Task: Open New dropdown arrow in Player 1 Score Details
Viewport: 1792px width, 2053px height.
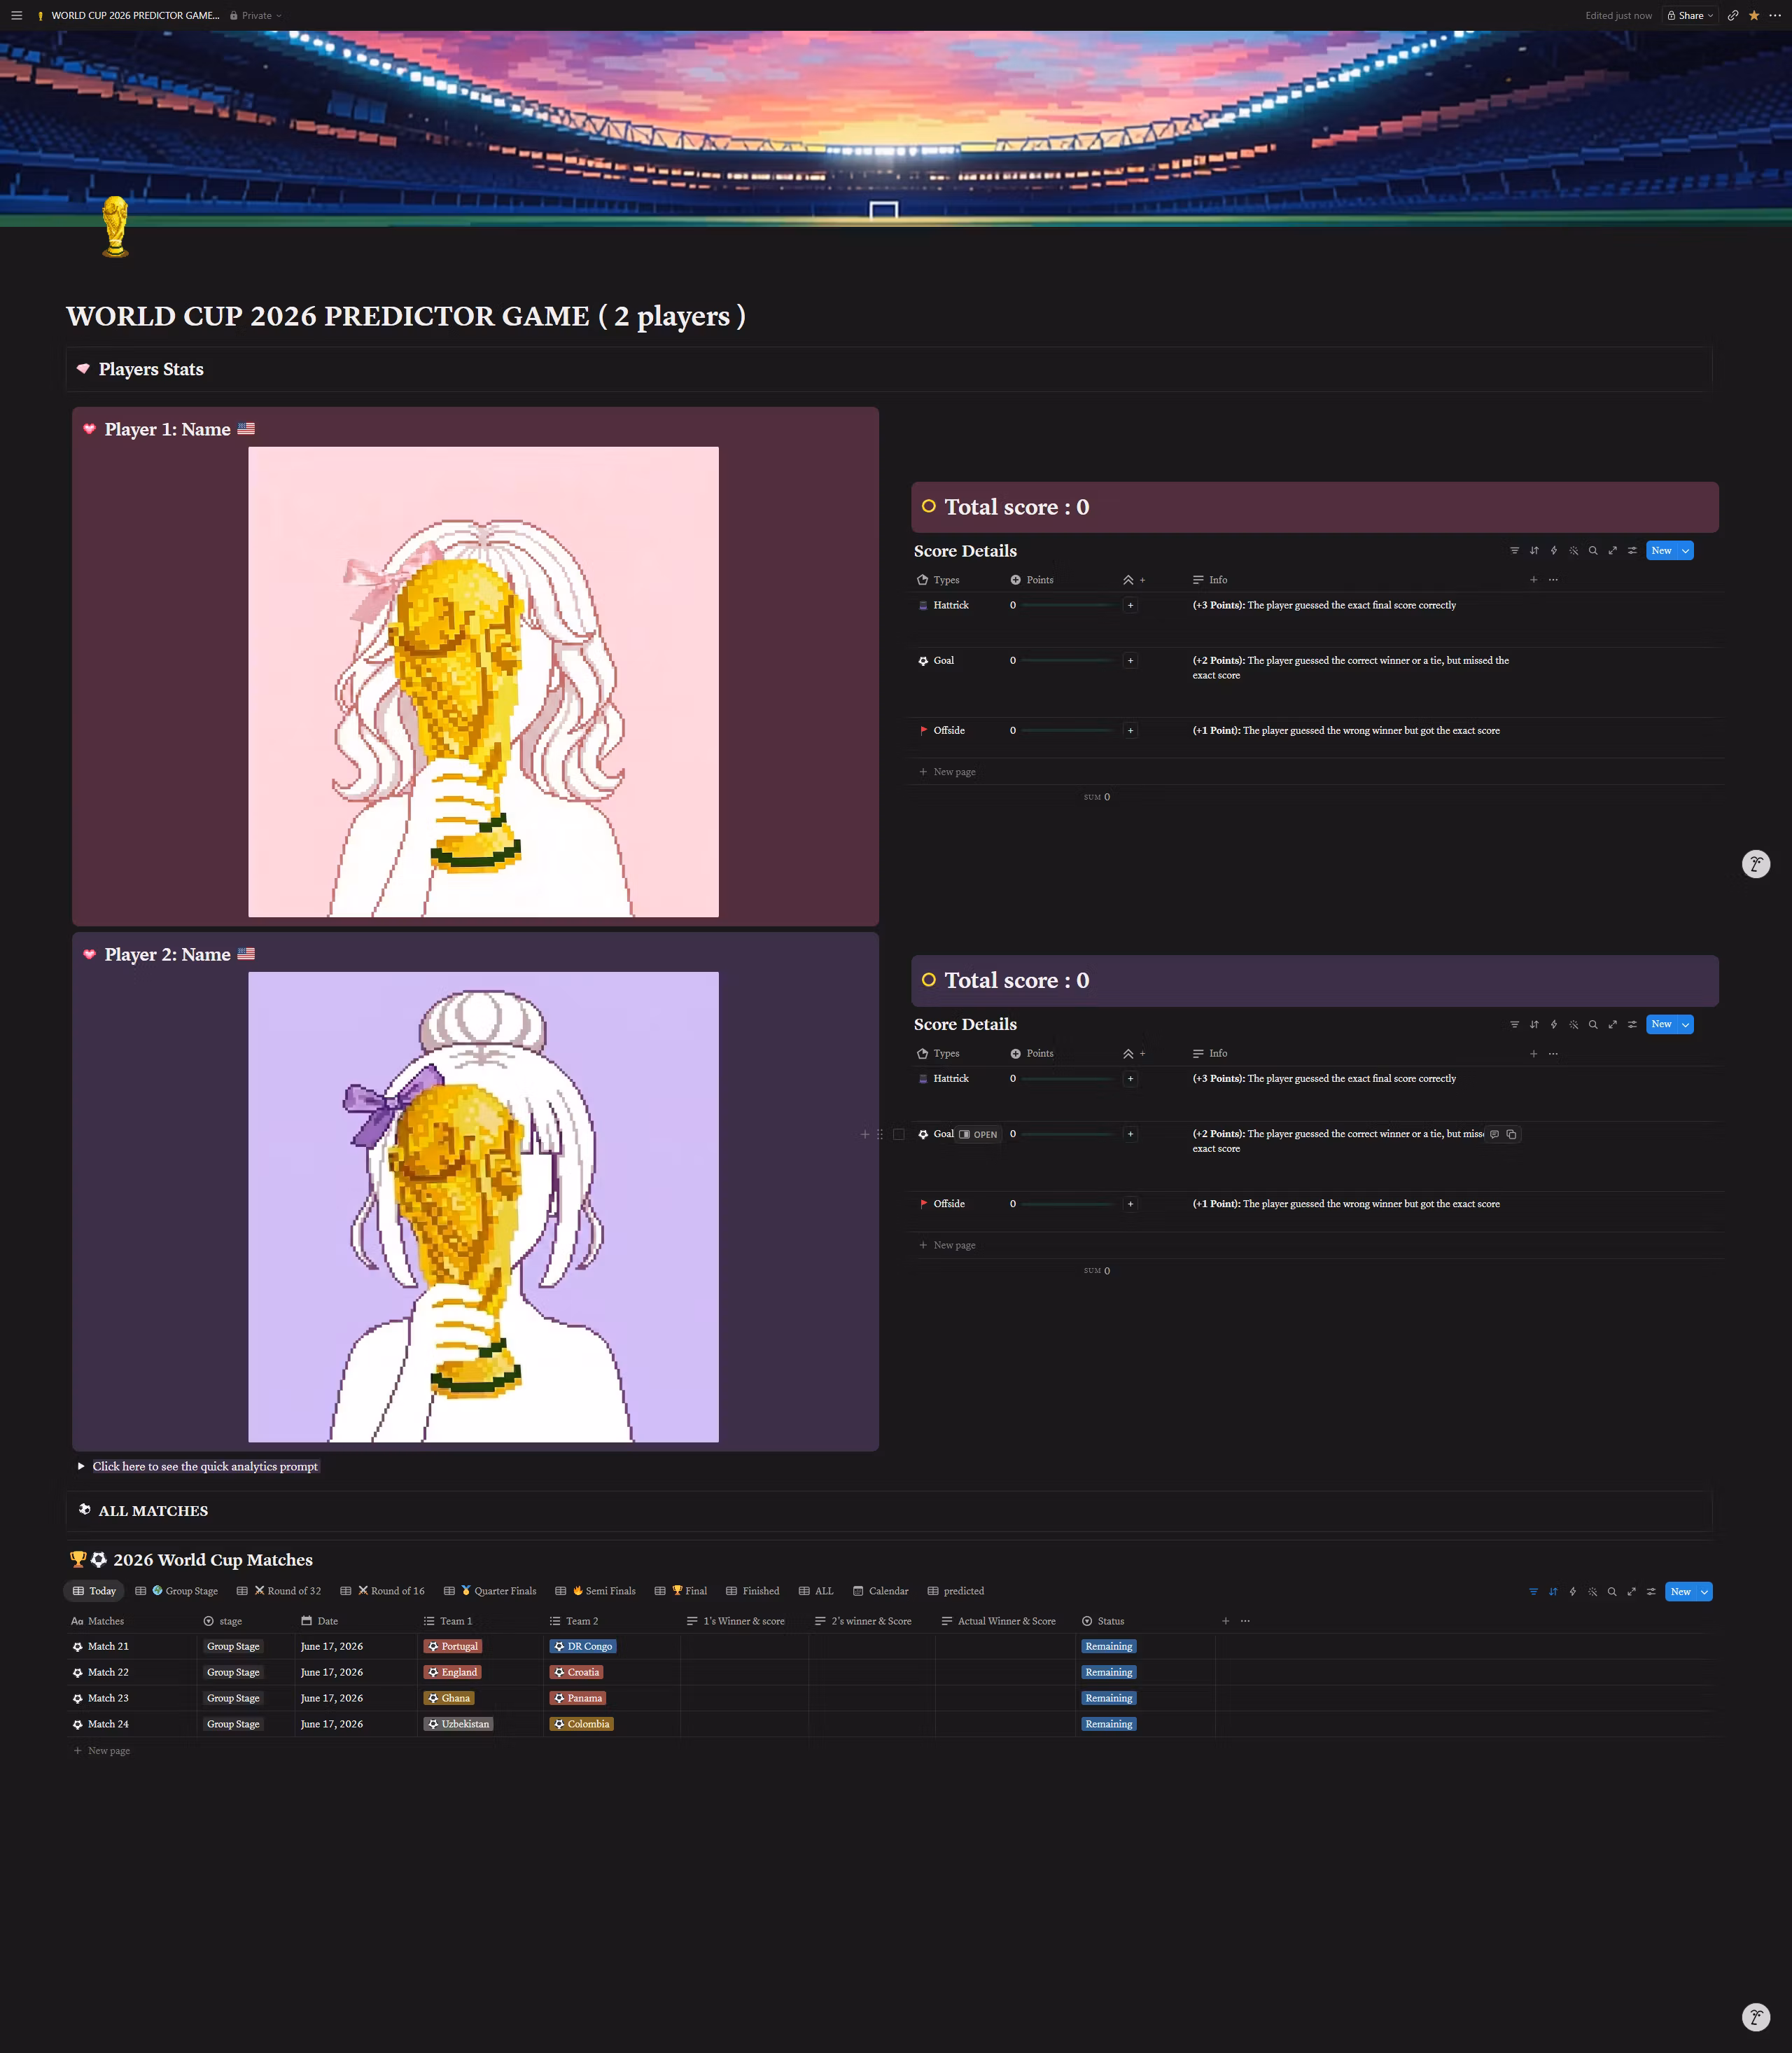Action: (x=1685, y=550)
